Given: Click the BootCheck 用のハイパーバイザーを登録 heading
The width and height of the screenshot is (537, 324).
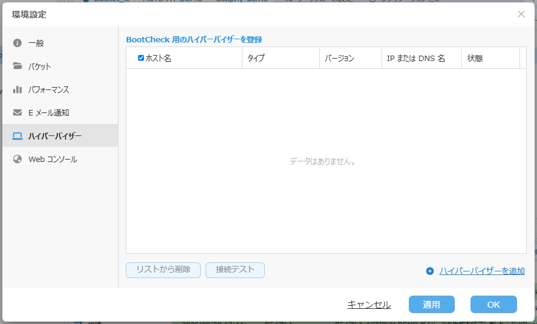Looking at the screenshot, I should (194, 39).
